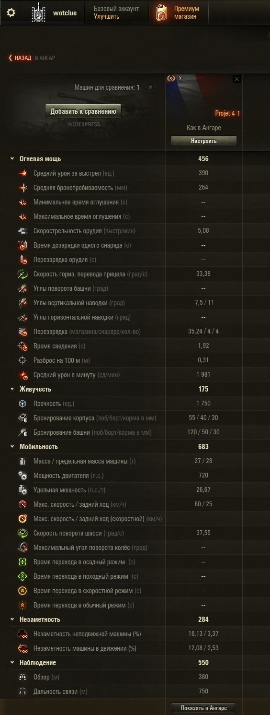Click the Показать в Ангаре button
This screenshot has height=715, width=270.
coord(203,708)
